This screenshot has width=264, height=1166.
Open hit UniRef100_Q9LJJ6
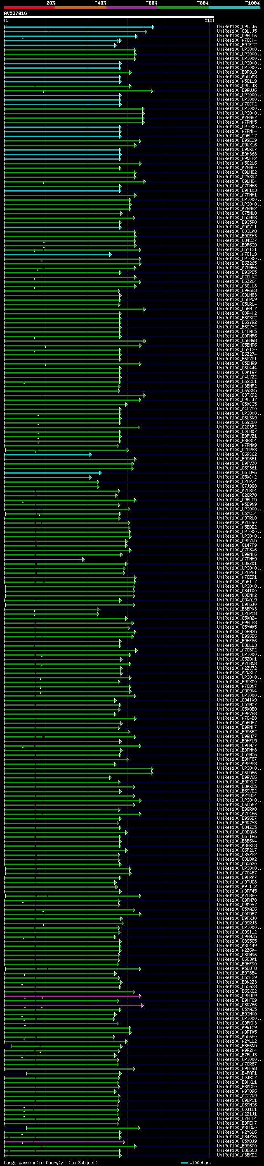pyautogui.click(x=237, y=27)
